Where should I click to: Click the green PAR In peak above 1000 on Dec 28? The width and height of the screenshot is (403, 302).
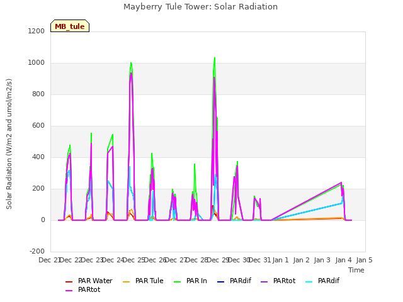[215, 58]
